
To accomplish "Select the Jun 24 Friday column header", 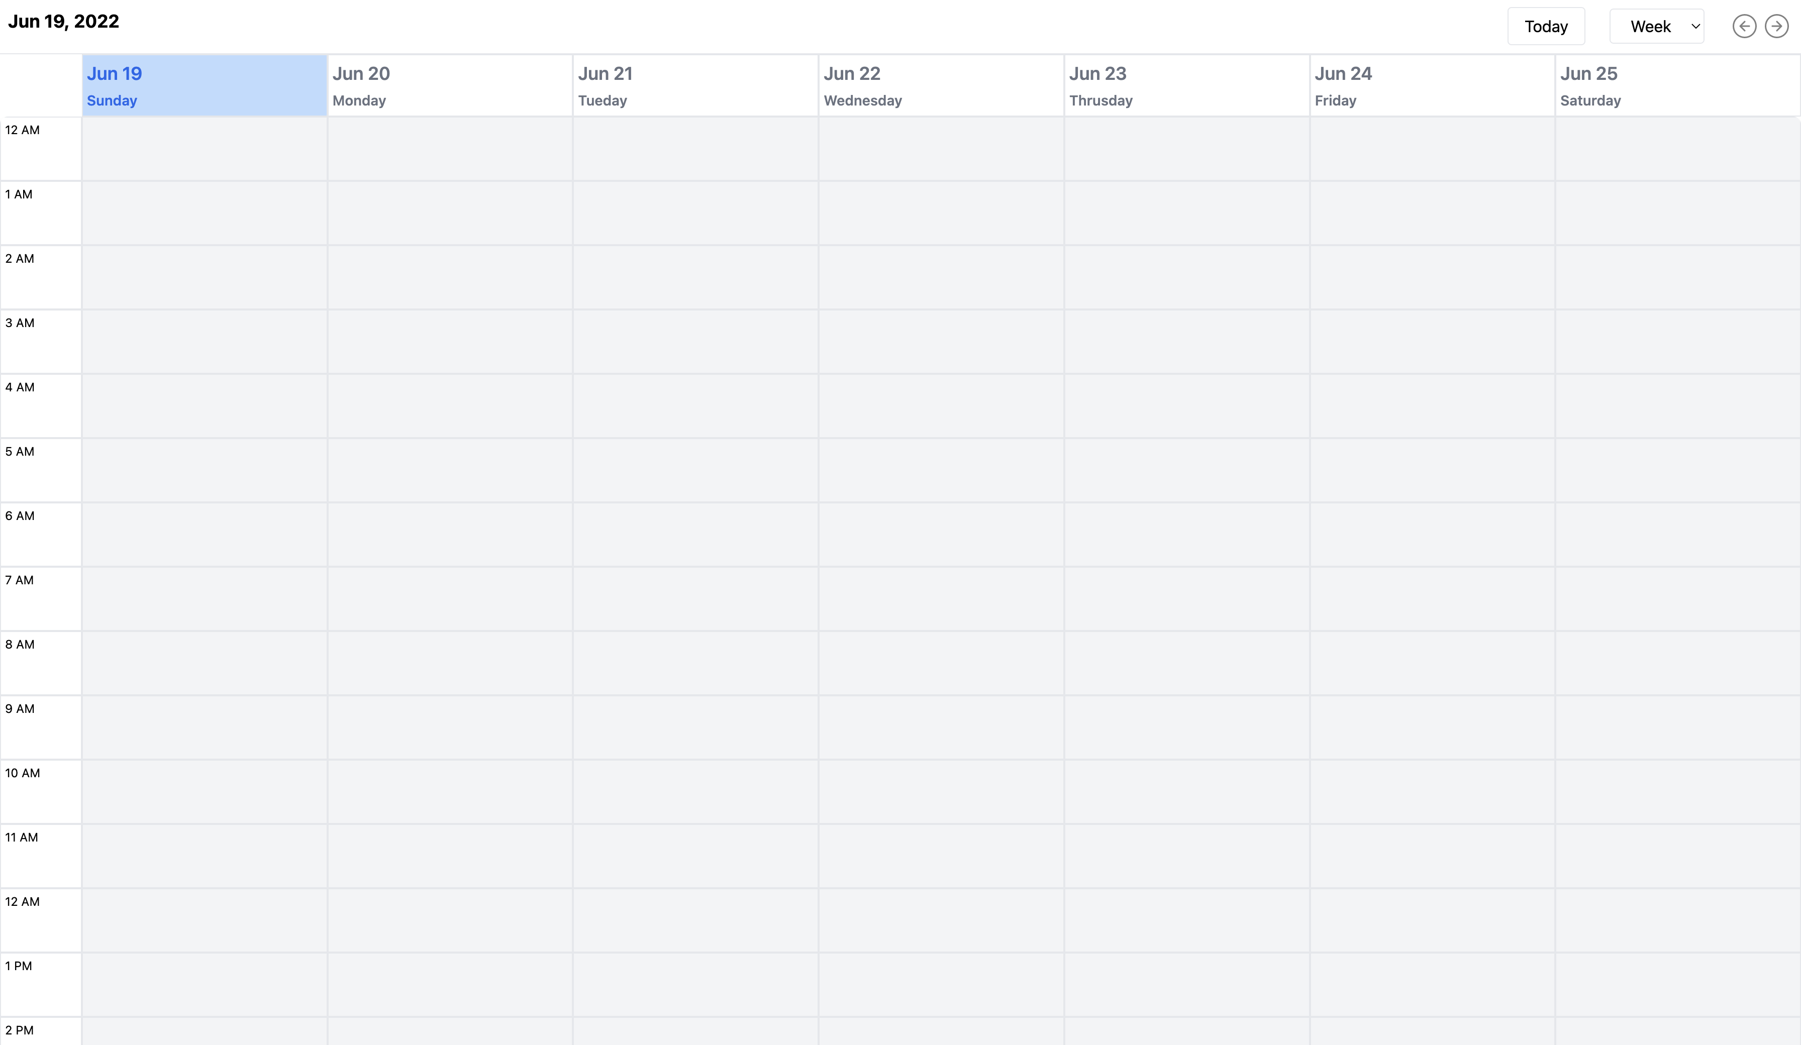I will [1432, 86].
